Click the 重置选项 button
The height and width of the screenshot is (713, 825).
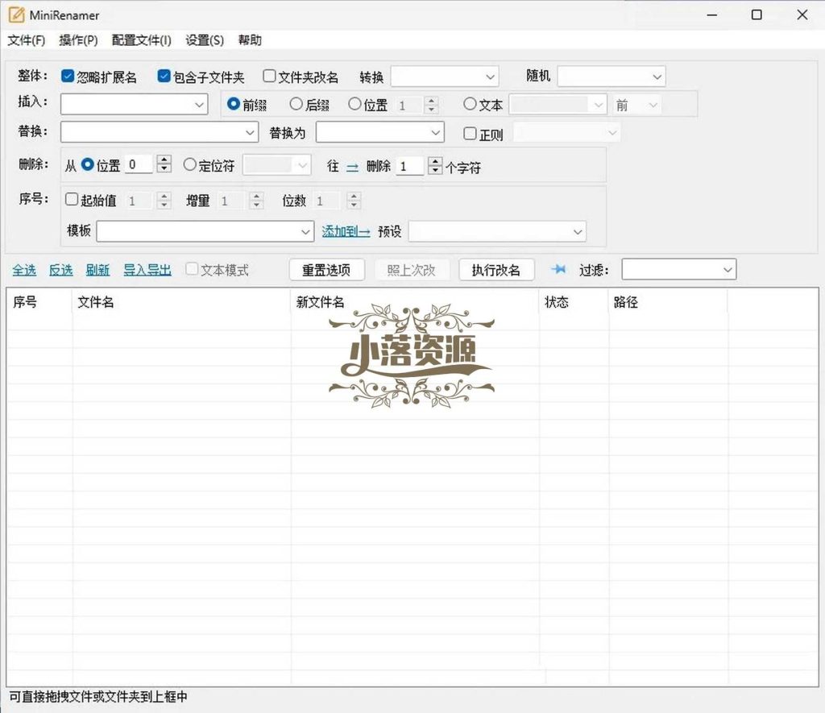click(327, 270)
